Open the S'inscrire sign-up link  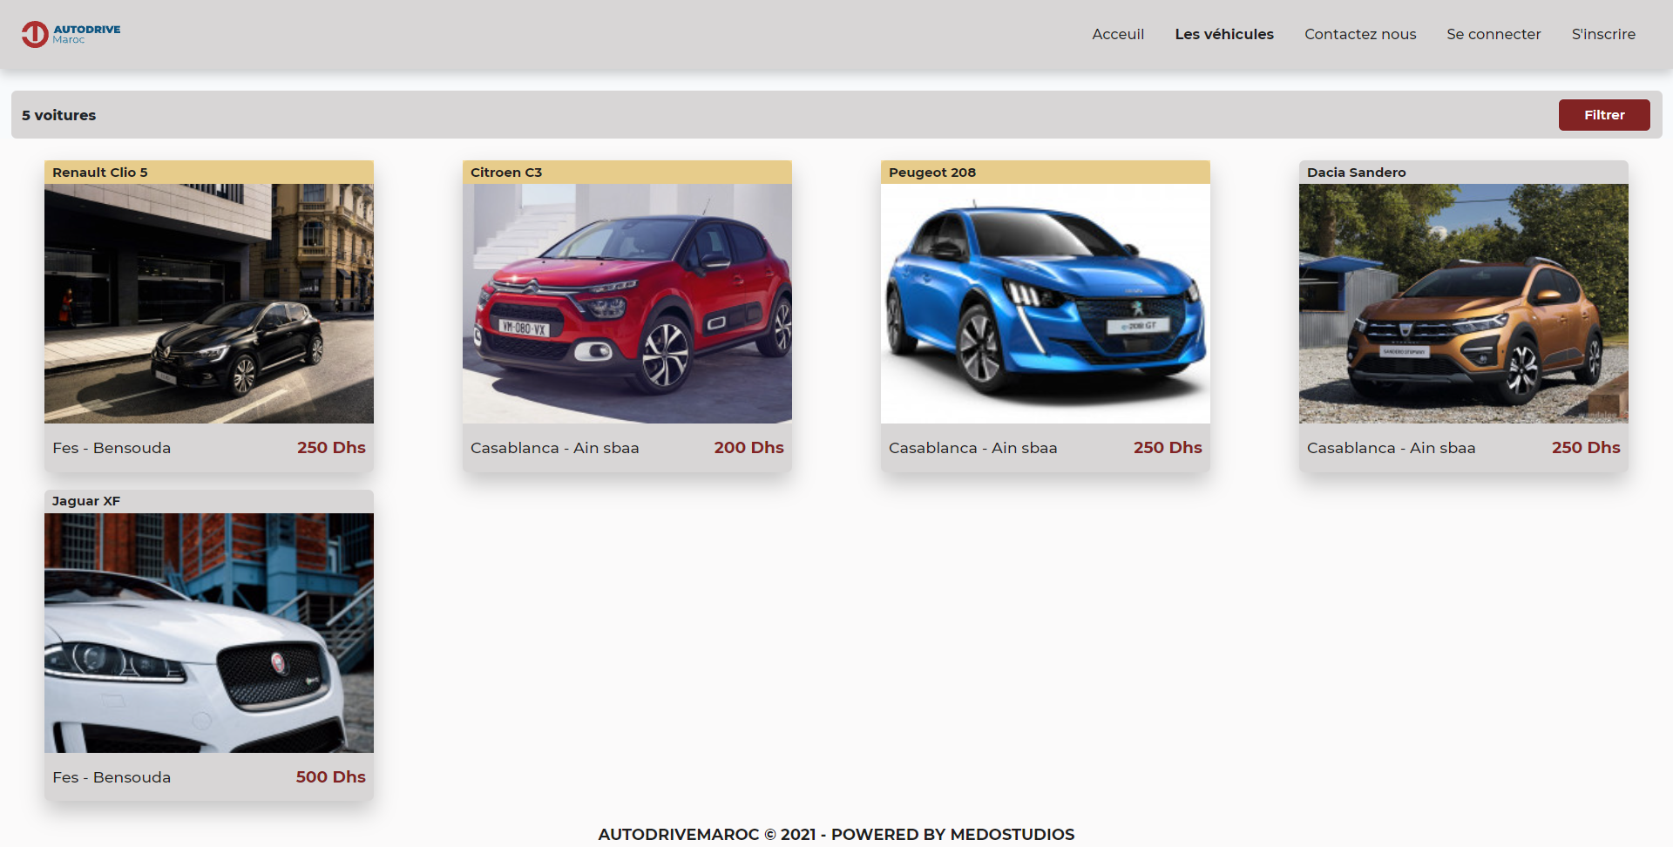[1603, 34]
